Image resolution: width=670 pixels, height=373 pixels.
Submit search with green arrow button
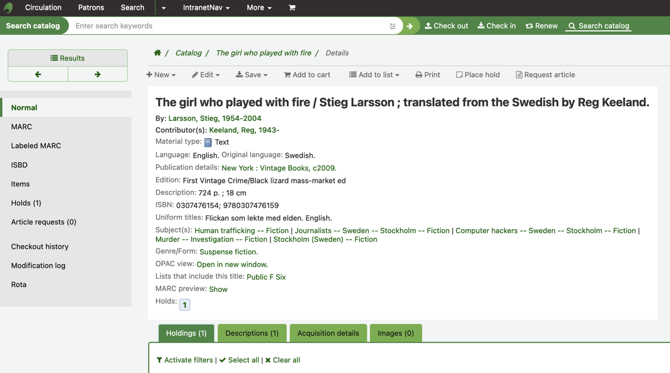(x=410, y=26)
